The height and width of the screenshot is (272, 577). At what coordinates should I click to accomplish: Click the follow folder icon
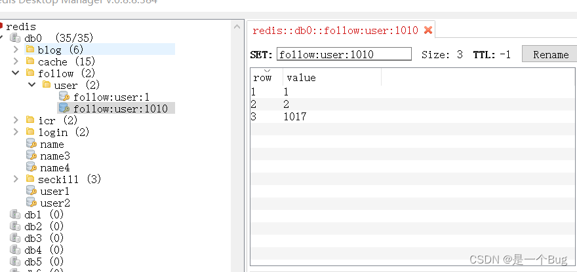[x=30, y=73]
